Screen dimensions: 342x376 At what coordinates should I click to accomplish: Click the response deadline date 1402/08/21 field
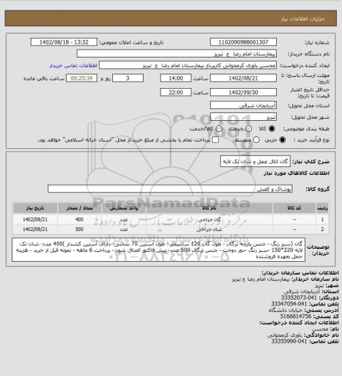tap(243, 78)
